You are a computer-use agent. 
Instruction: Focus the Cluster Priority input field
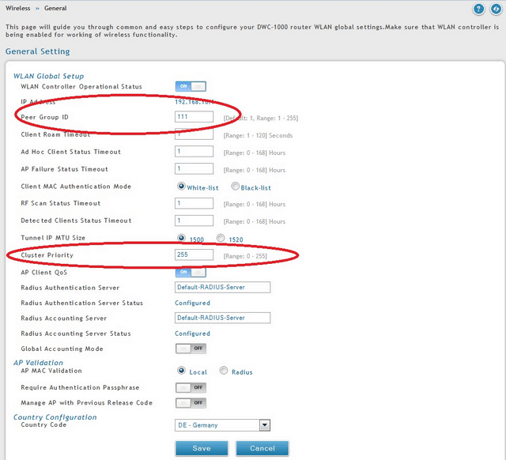coord(194,255)
